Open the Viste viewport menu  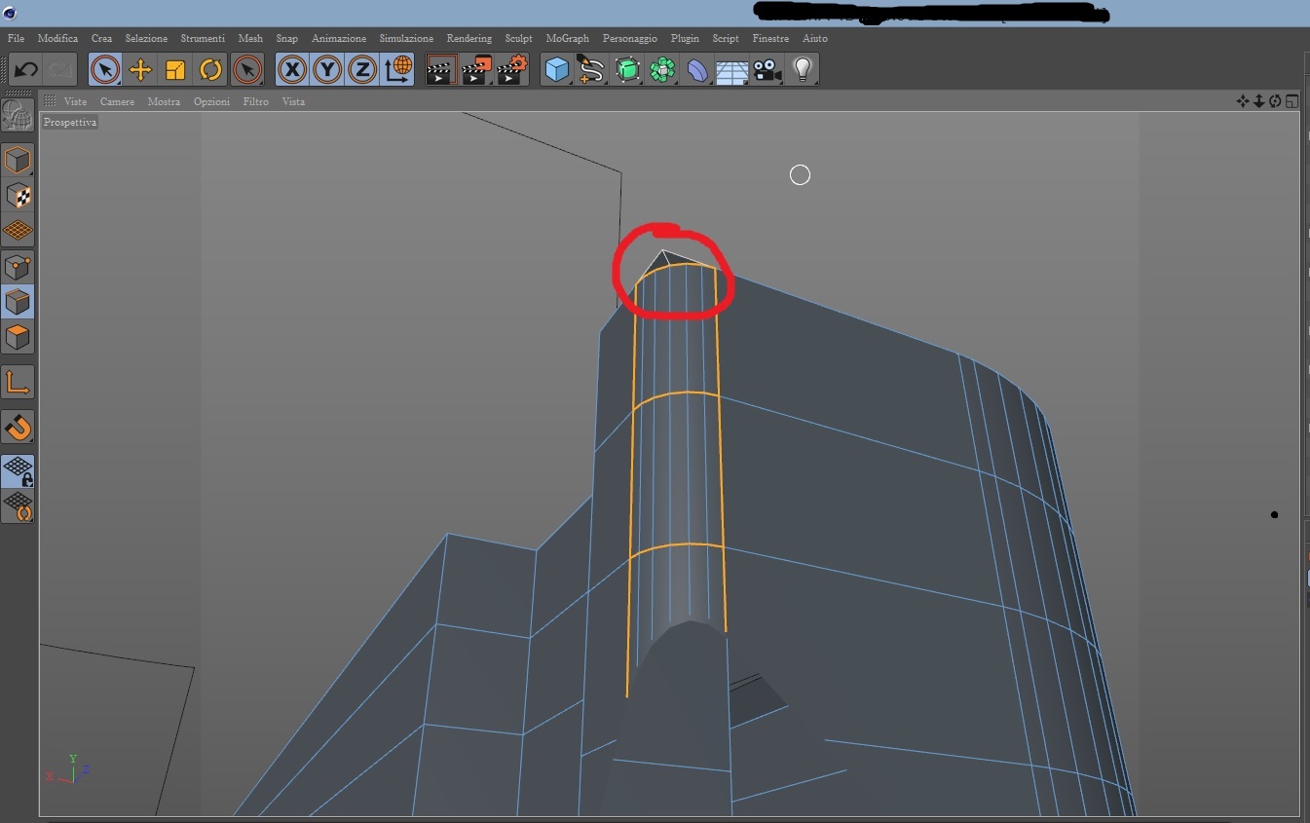tap(75, 101)
